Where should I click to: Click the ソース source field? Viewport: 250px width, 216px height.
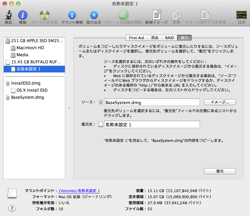152,102
